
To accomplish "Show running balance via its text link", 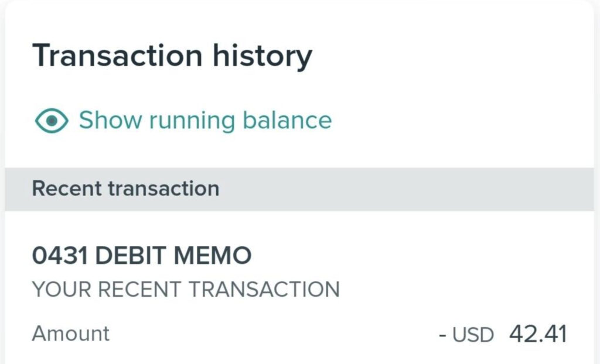I will (205, 121).
